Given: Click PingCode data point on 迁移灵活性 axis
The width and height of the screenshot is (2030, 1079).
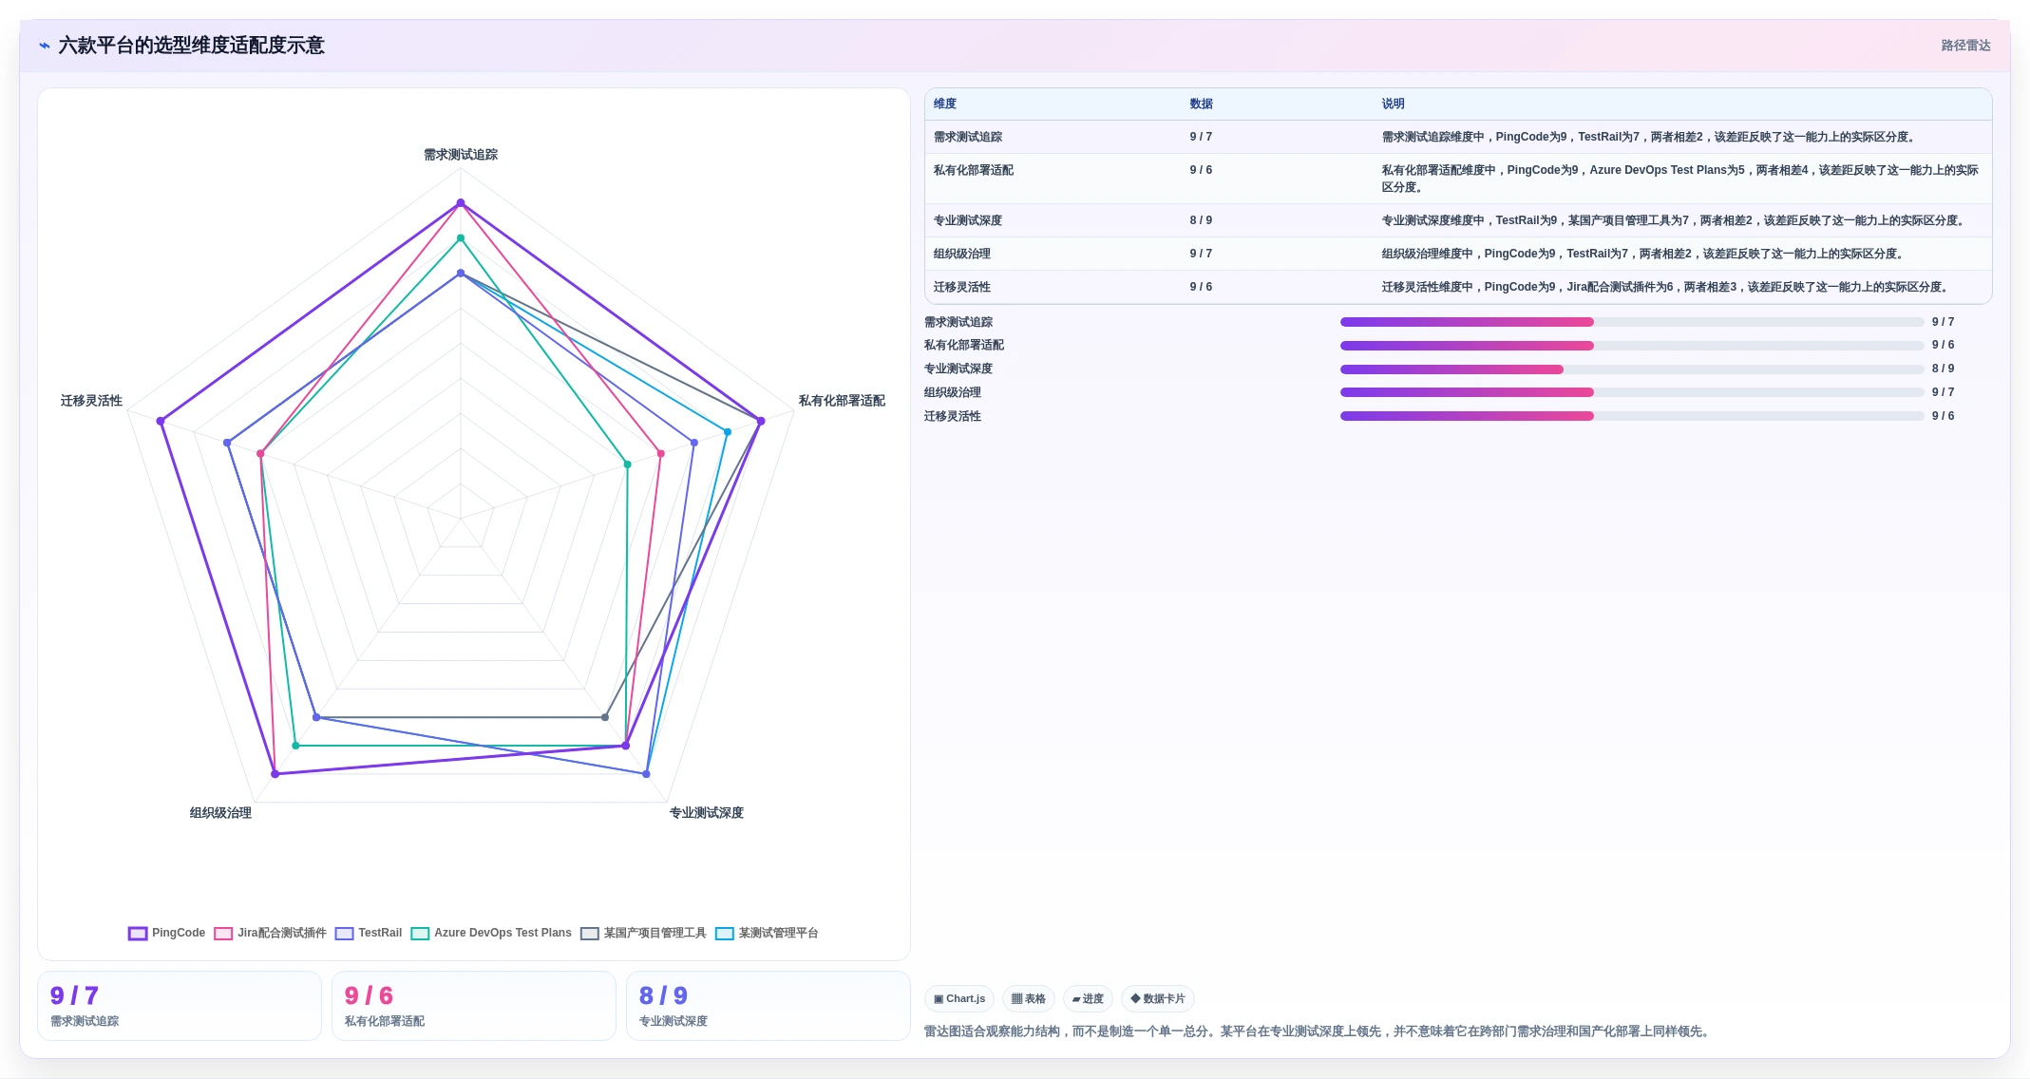Looking at the screenshot, I should click(161, 421).
